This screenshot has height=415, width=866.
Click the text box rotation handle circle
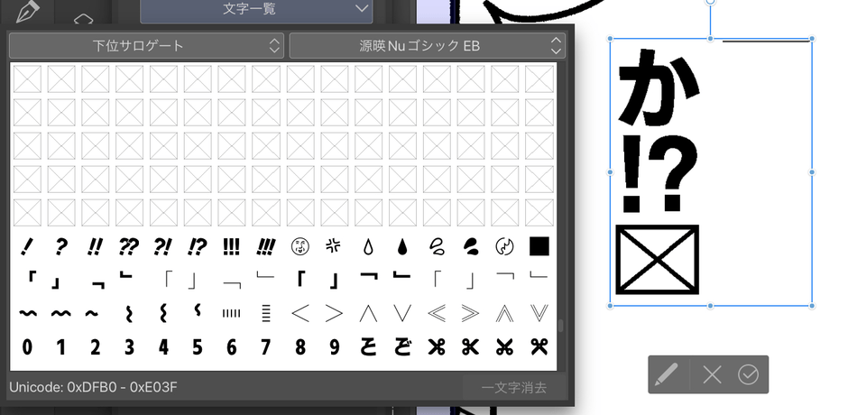[x=711, y=1]
